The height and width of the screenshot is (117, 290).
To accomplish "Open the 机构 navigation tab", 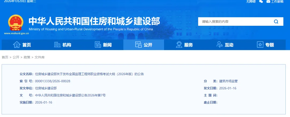I will (x=63, y=45).
